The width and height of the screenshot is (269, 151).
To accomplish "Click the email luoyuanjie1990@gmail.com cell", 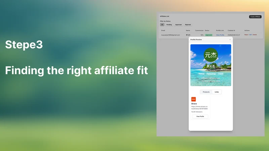I will coord(170,35).
